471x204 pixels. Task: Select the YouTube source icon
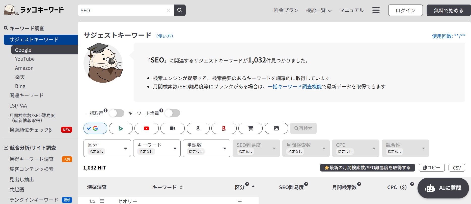[x=147, y=128]
